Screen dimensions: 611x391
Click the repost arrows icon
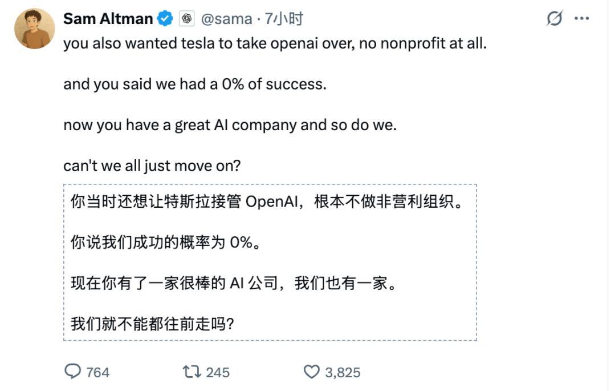pyautogui.click(x=192, y=372)
